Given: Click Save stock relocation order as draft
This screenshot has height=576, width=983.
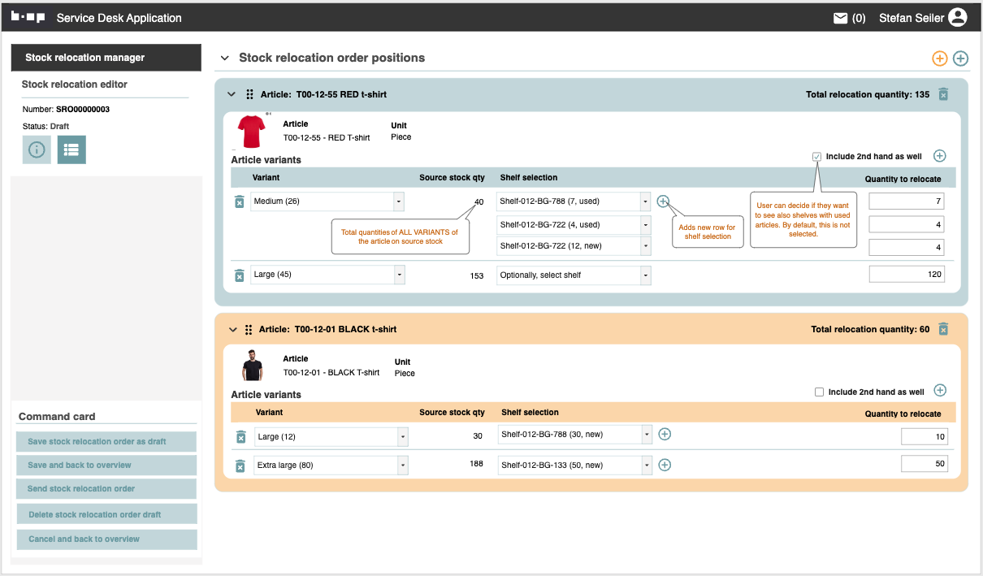Looking at the screenshot, I should (x=106, y=441).
